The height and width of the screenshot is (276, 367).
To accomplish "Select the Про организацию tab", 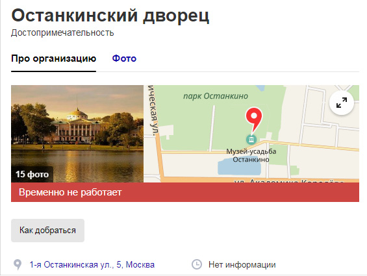I will (54, 58).
